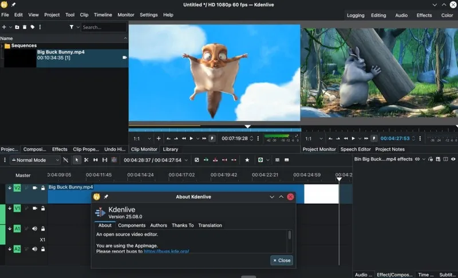
Task: Click the Clip Monitor timecode 00:07:19:28 field
Action: pyautogui.click(x=235, y=139)
